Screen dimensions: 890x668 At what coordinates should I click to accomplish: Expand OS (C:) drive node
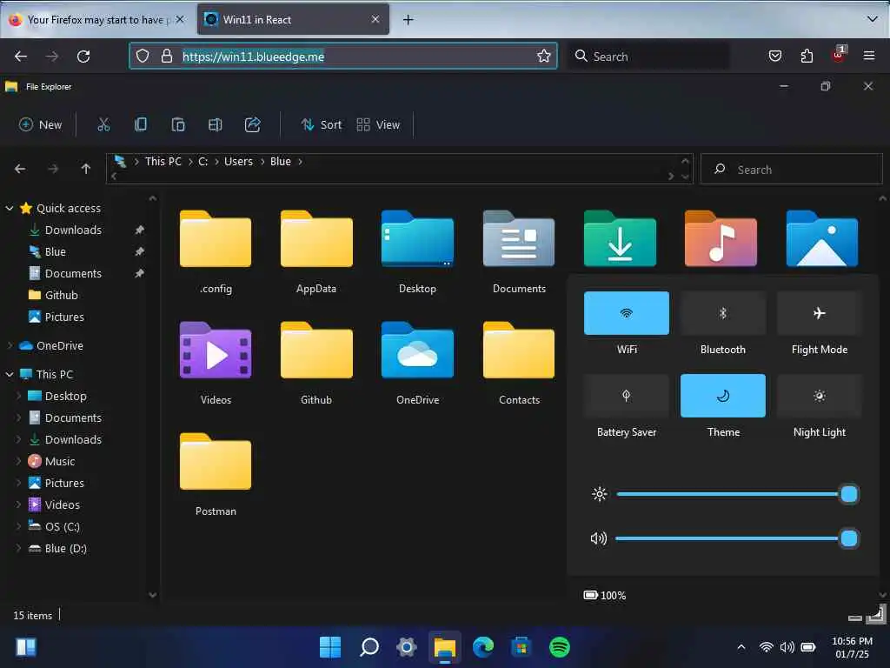pyautogui.click(x=19, y=526)
